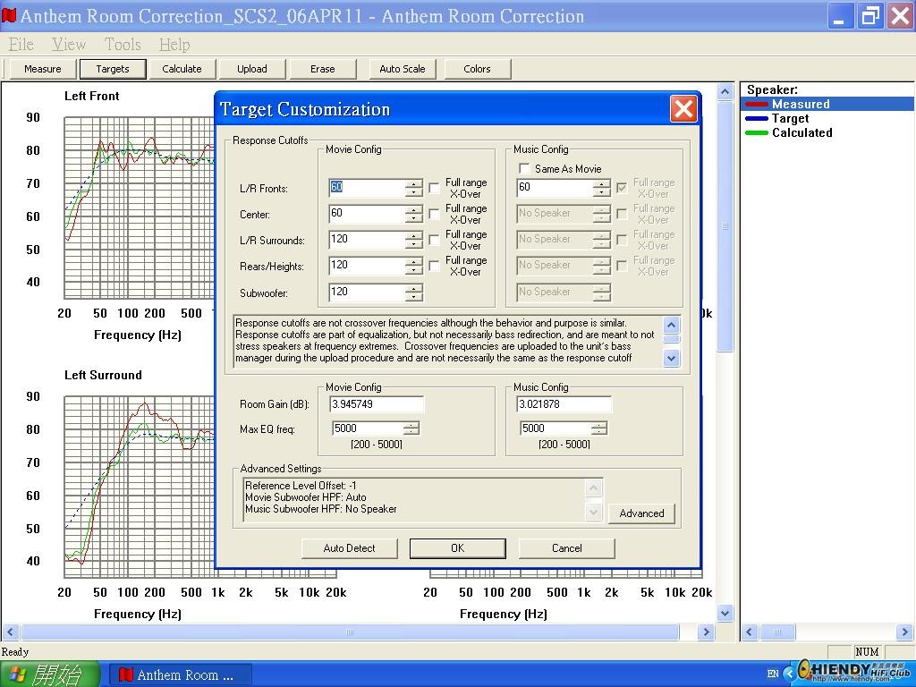916x687 pixels.
Task: Click the Reference Level Offset: -1 line
Action: [x=301, y=486]
